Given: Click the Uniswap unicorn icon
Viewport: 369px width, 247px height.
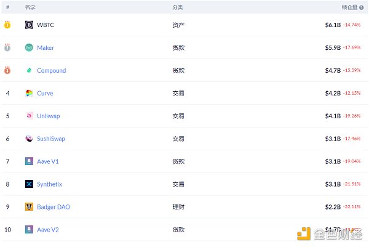Looking at the screenshot, I should tap(29, 116).
